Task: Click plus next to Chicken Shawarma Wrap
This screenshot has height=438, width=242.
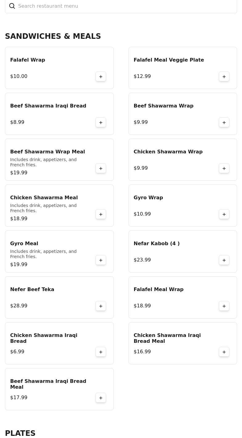Action: 224,168
